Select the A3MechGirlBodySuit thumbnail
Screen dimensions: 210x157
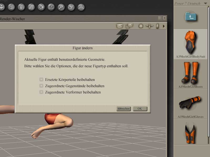click(191, 44)
